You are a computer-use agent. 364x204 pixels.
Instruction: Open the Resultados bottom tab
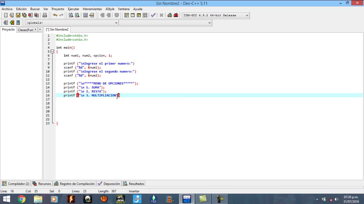click(x=134, y=184)
